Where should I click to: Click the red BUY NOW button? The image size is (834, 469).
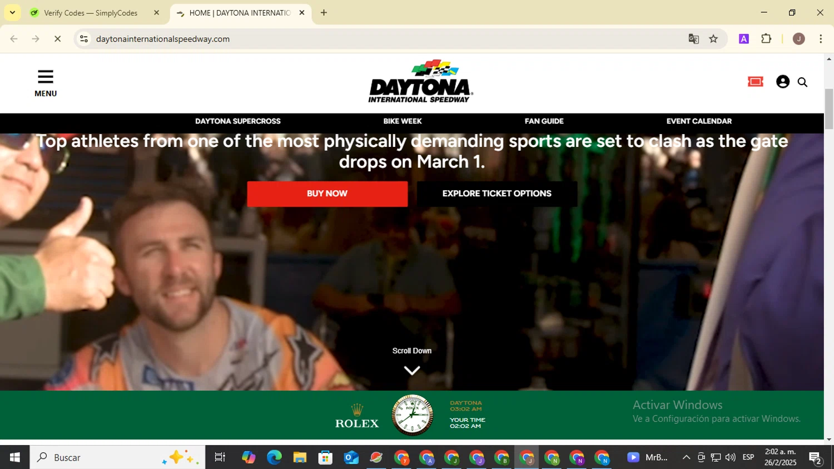(327, 194)
